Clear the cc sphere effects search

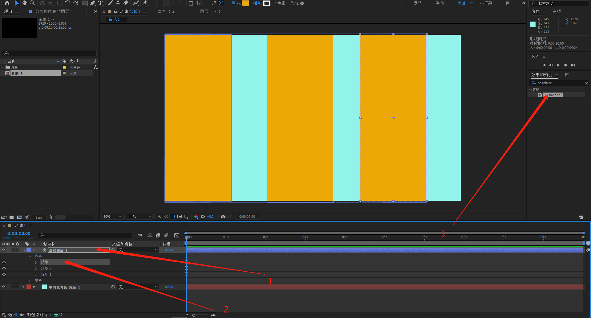586,83
